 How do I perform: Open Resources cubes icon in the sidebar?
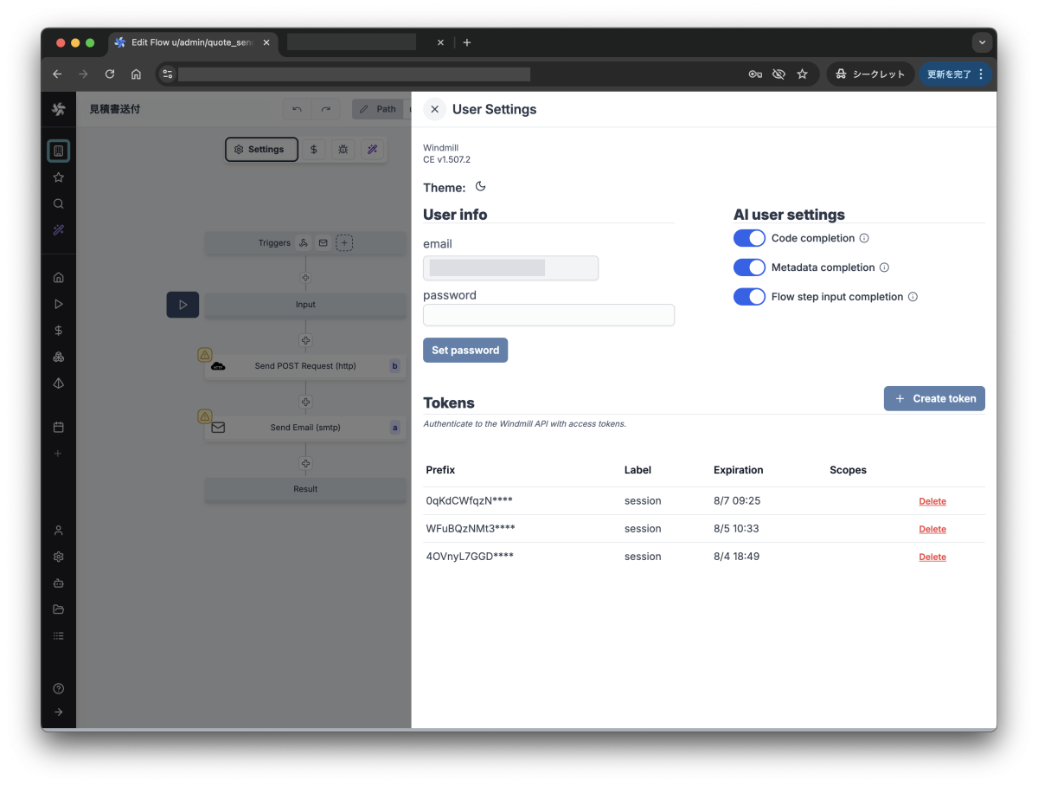tap(59, 357)
